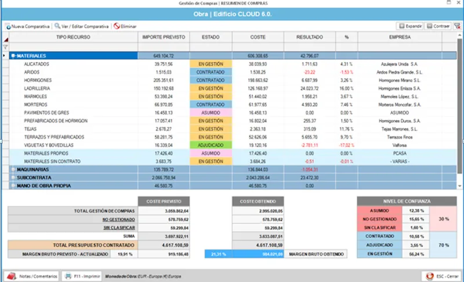Image resolution: width=464 pixels, height=282 pixels.
Task: Click the filter cell under TIPO RECURSO
Action: [x=74, y=47]
